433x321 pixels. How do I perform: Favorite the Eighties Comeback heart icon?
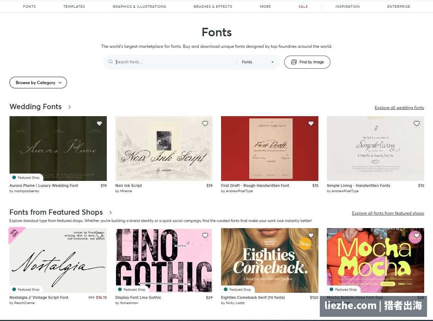click(311, 235)
